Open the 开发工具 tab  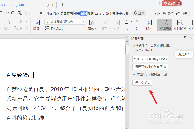point(109,13)
